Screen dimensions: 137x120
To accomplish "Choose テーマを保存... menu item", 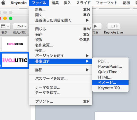I will (x=61, y=93).
